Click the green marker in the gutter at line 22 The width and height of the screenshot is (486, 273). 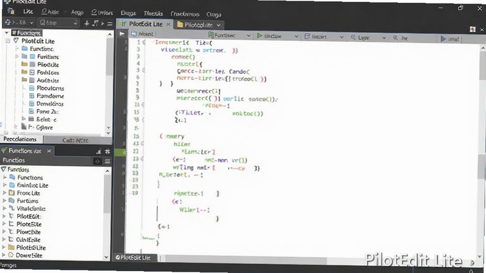(120, 152)
